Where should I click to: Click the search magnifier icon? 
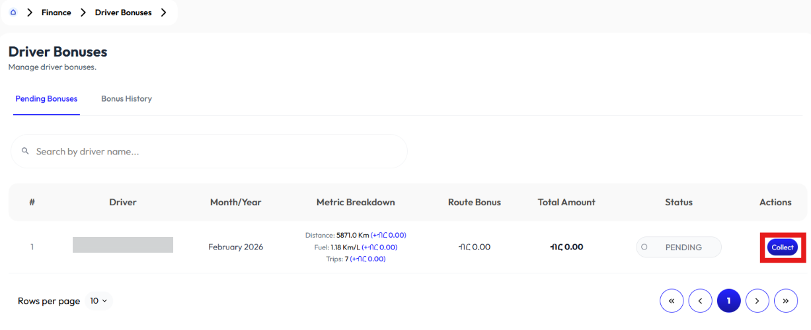(25, 151)
